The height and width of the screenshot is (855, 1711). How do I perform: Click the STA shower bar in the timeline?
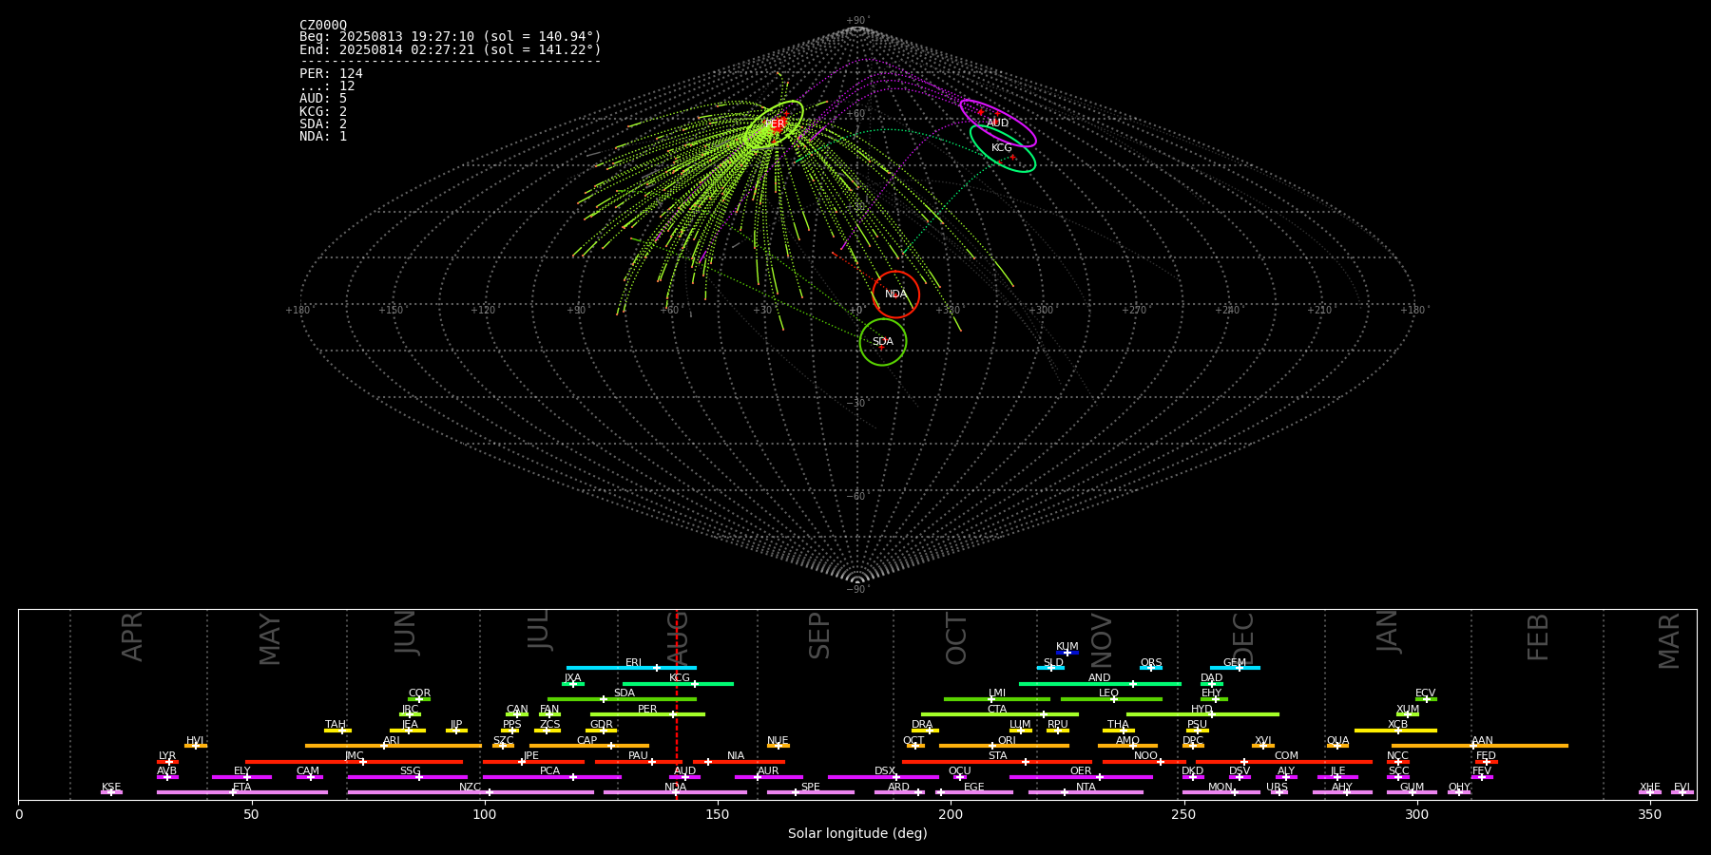coord(997,762)
